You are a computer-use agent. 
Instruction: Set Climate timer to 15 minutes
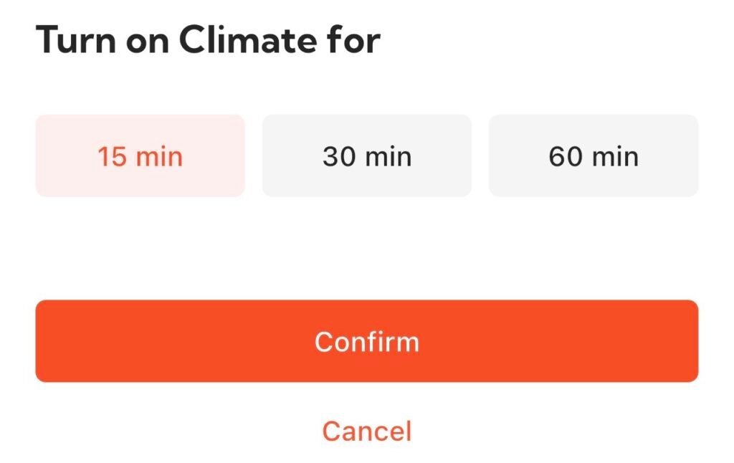[x=140, y=156]
